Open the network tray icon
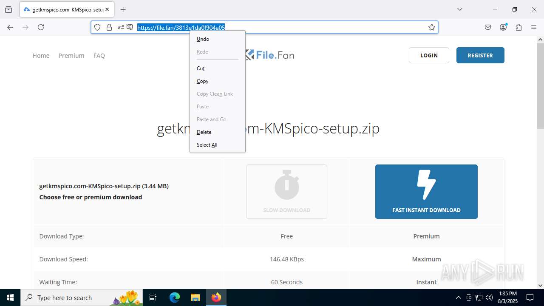The height and width of the screenshot is (306, 544). click(479, 297)
